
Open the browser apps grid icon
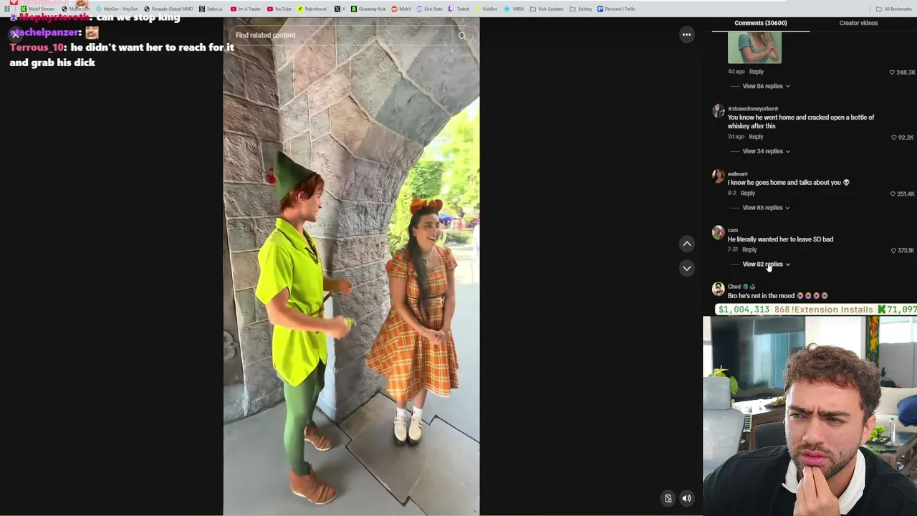click(7, 9)
